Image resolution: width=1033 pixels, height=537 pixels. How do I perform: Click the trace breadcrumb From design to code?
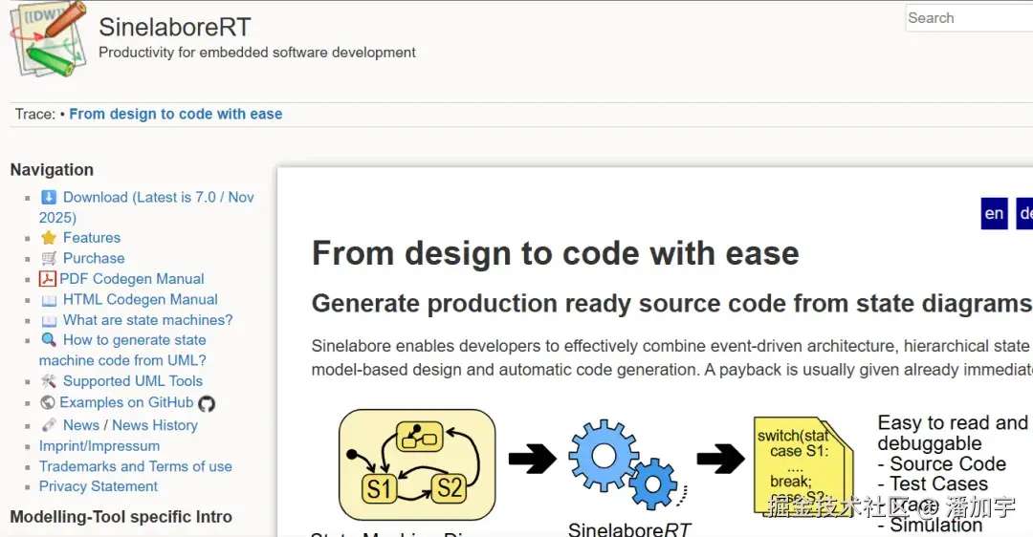tap(176, 114)
